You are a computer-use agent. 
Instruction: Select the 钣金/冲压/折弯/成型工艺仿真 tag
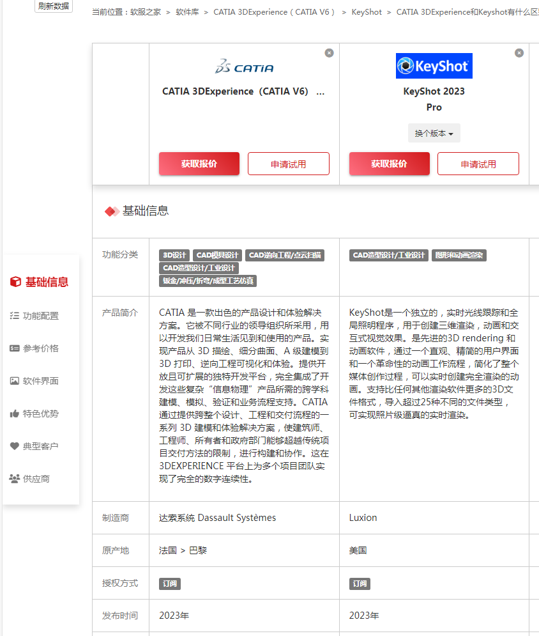pyautogui.click(x=208, y=281)
